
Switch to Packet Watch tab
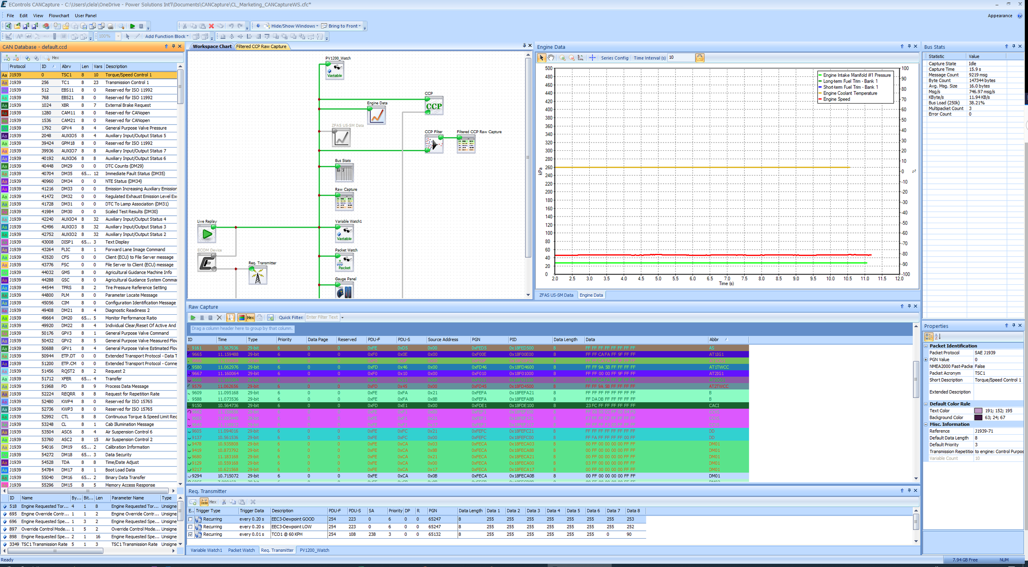(241, 551)
